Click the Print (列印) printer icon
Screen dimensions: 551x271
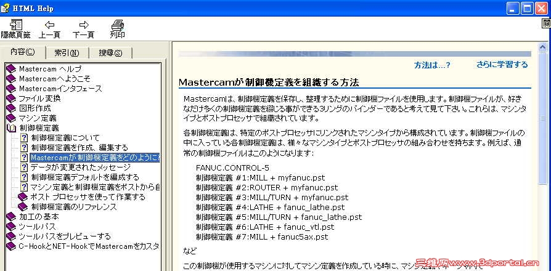click(x=117, y=25)
